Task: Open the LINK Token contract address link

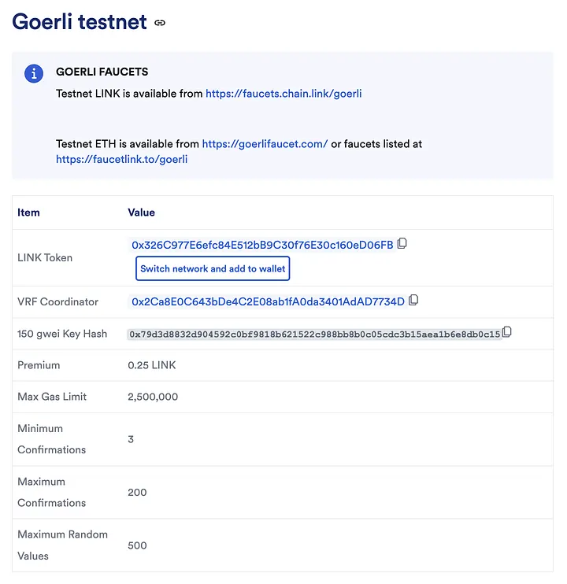Action: [x=262, y=245]
